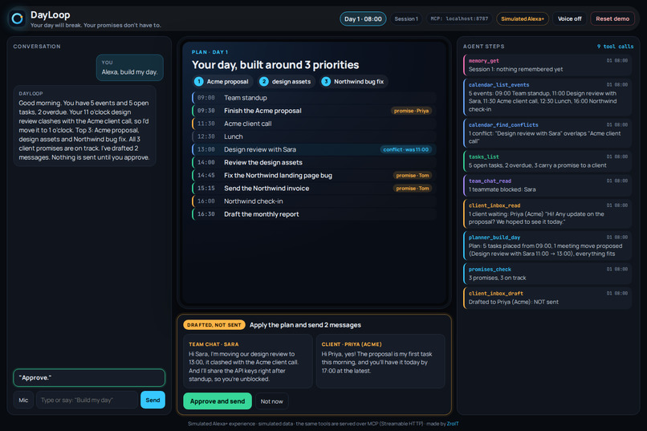Open the client_inbox_read agent step
Image resolution: width=647 pixels, height=431 pixels.
[547, 213]
